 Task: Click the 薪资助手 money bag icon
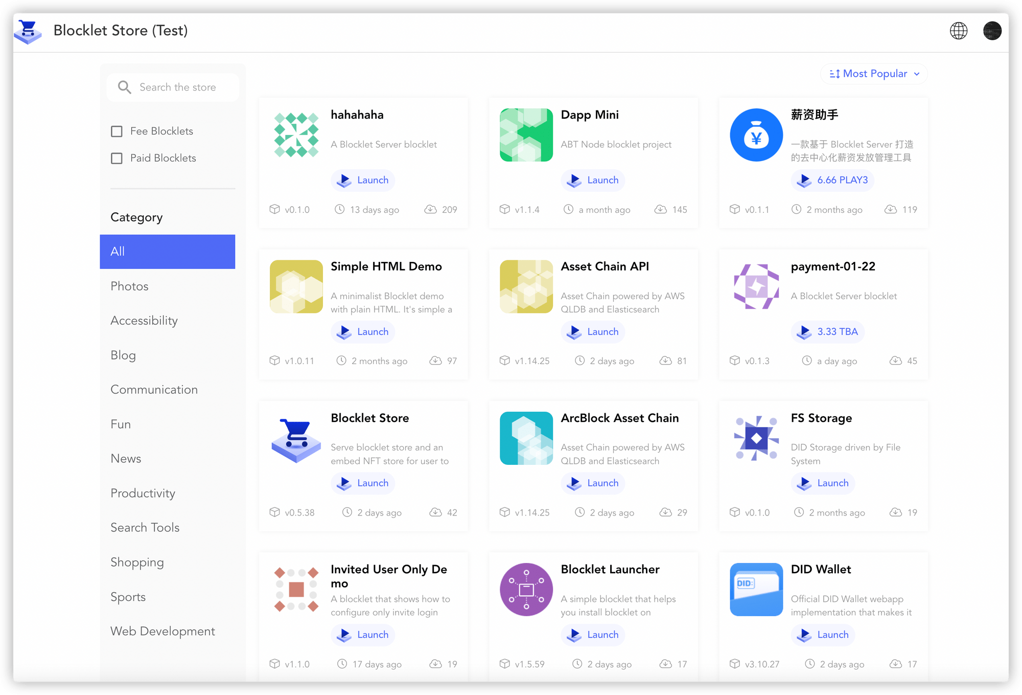756,135
